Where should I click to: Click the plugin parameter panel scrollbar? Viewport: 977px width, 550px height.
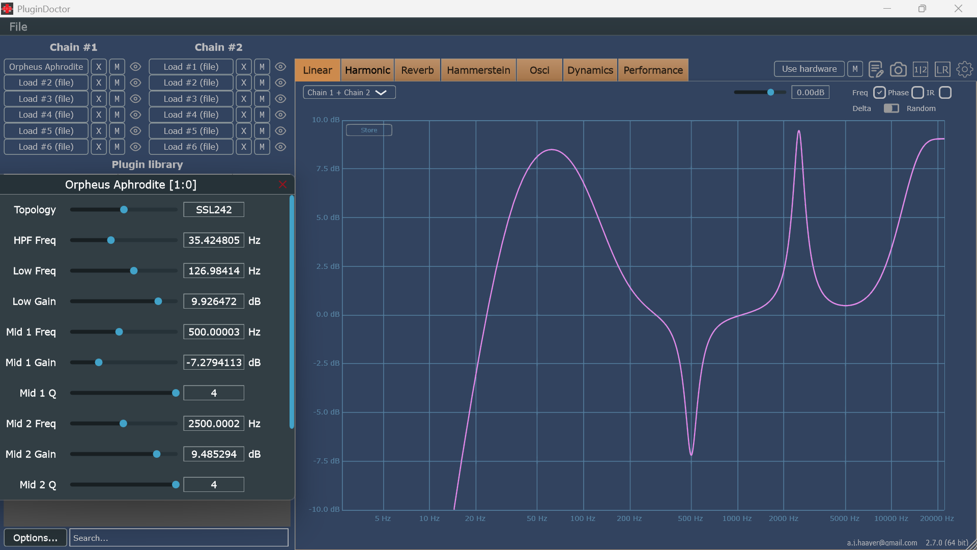pos(292,312)
